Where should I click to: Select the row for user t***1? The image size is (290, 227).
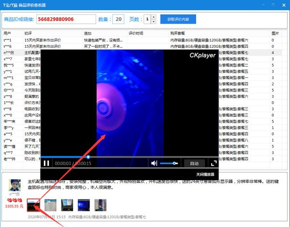click(142, 40)
